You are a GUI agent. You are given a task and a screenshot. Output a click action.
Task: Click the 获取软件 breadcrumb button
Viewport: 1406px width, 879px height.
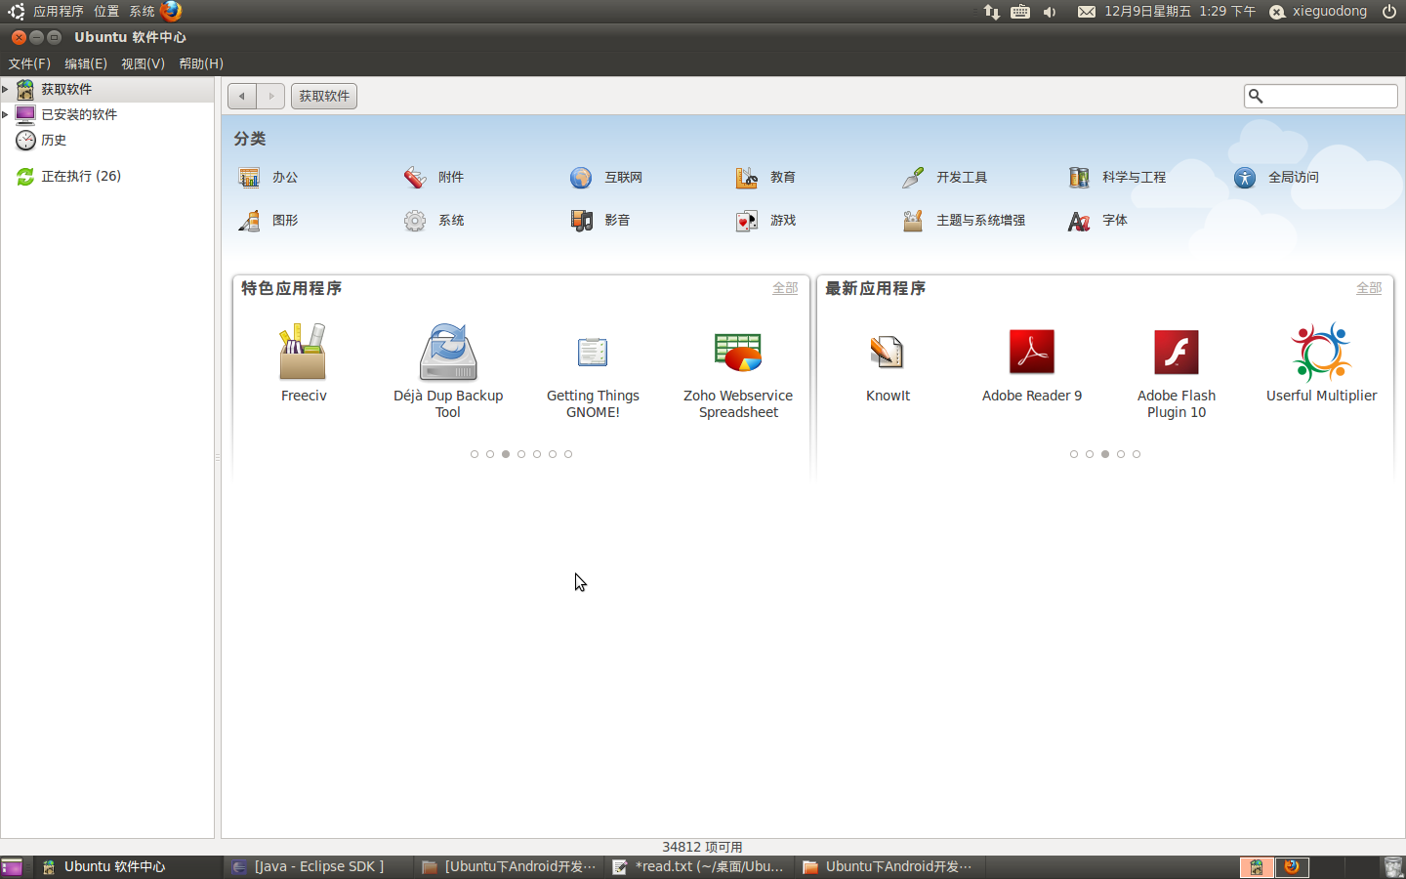click(324, 96)
